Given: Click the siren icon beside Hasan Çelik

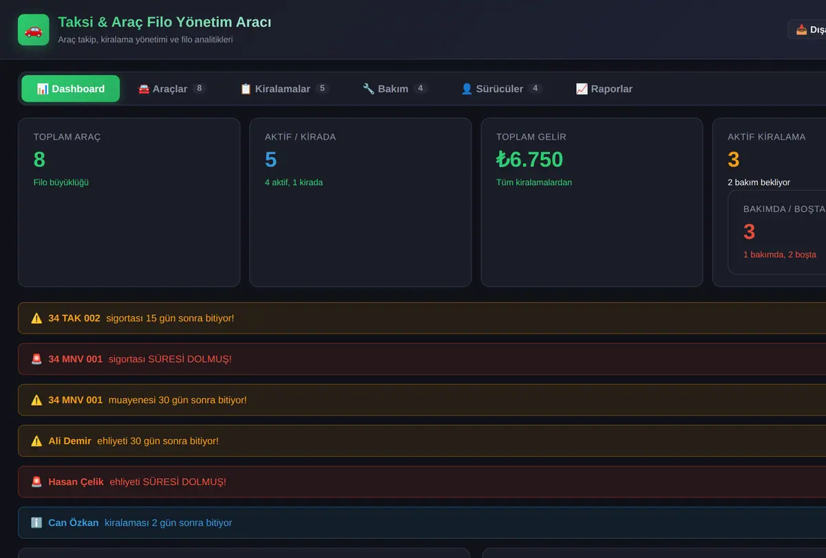Looking at the screenshot, I should click(36, 482).
